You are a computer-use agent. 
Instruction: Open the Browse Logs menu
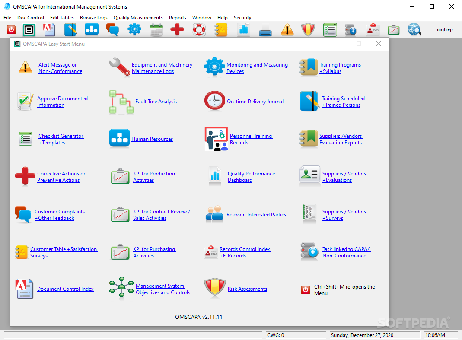click(x=94, y=18)
